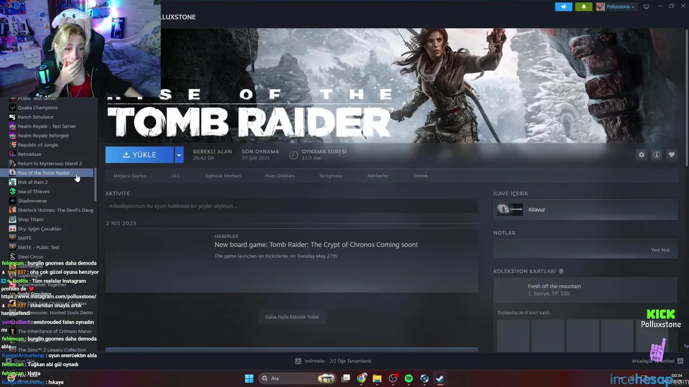The height and width of the screenshot is (387, 689).
Task: Click the activity status input field
Action: 292,206
